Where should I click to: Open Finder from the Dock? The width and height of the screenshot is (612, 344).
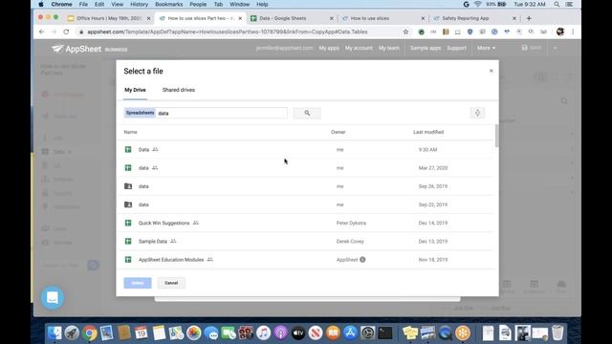coord(55,333)
